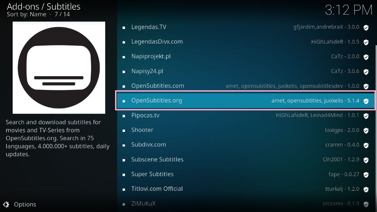
Task: Click verified shield icon on OpenSubtitles.org row
Action: (x=366, y=101)
